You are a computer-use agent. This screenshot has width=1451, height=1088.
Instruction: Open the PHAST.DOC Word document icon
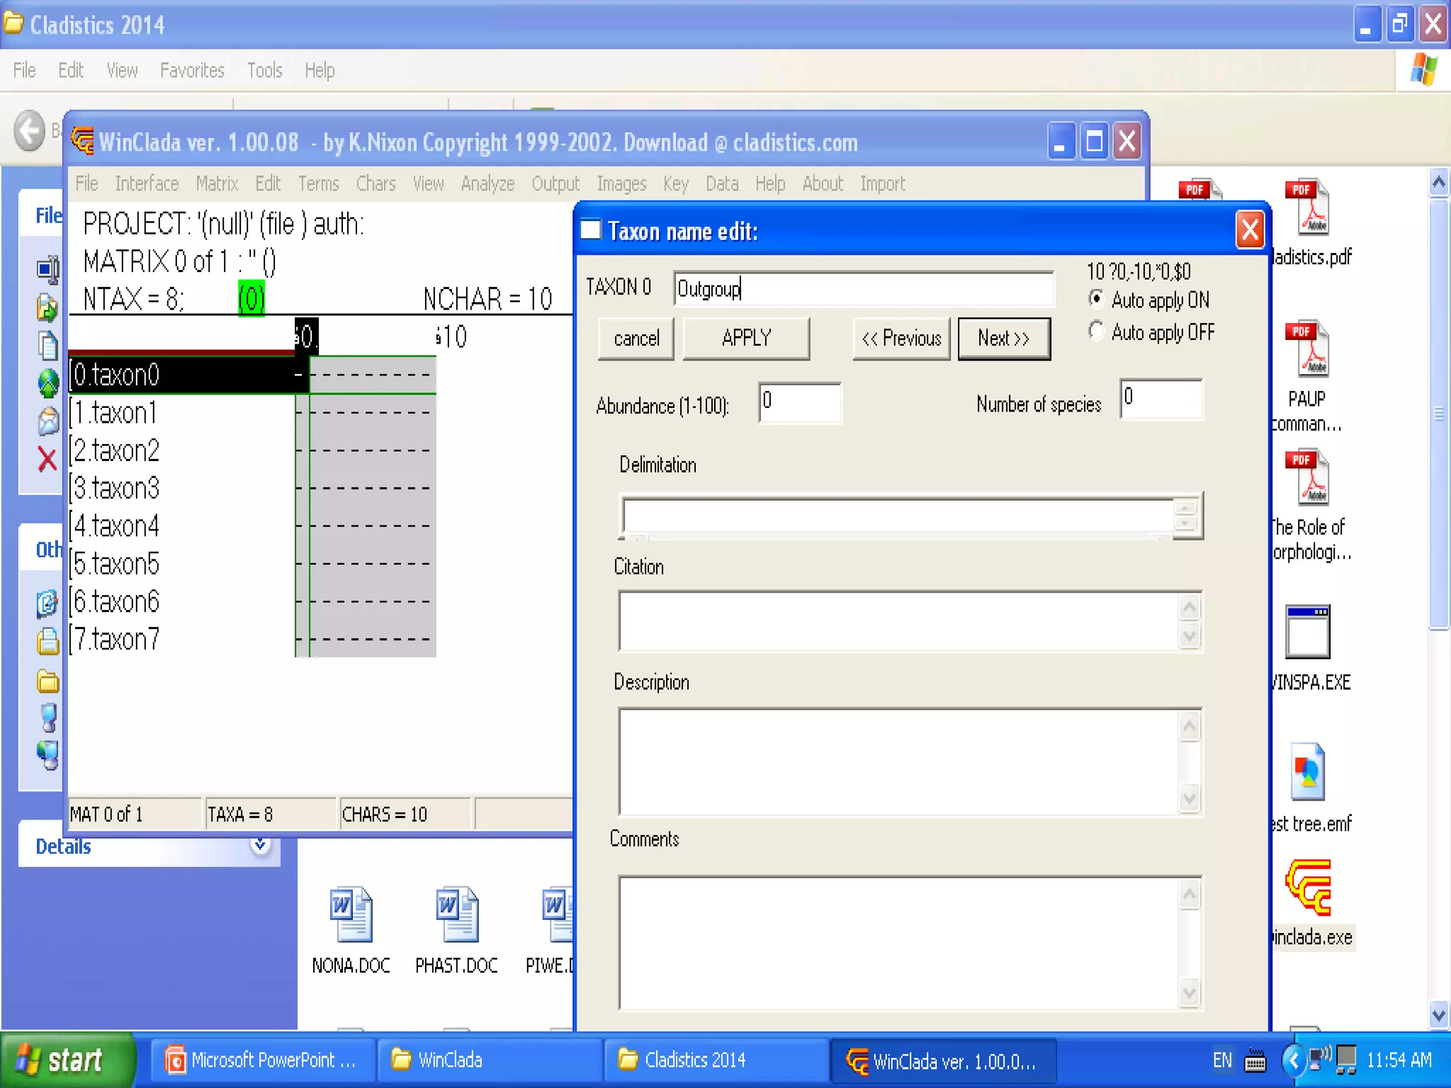pos(456,914)
